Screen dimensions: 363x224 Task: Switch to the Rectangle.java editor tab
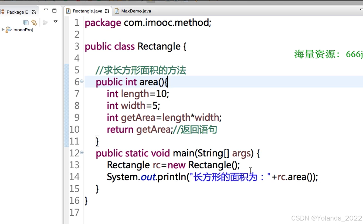click(87, 11)
